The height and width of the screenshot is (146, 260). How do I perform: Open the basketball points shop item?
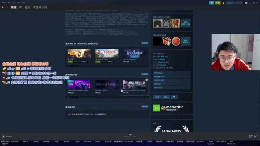pyautogui.click(x=176, y=42)
